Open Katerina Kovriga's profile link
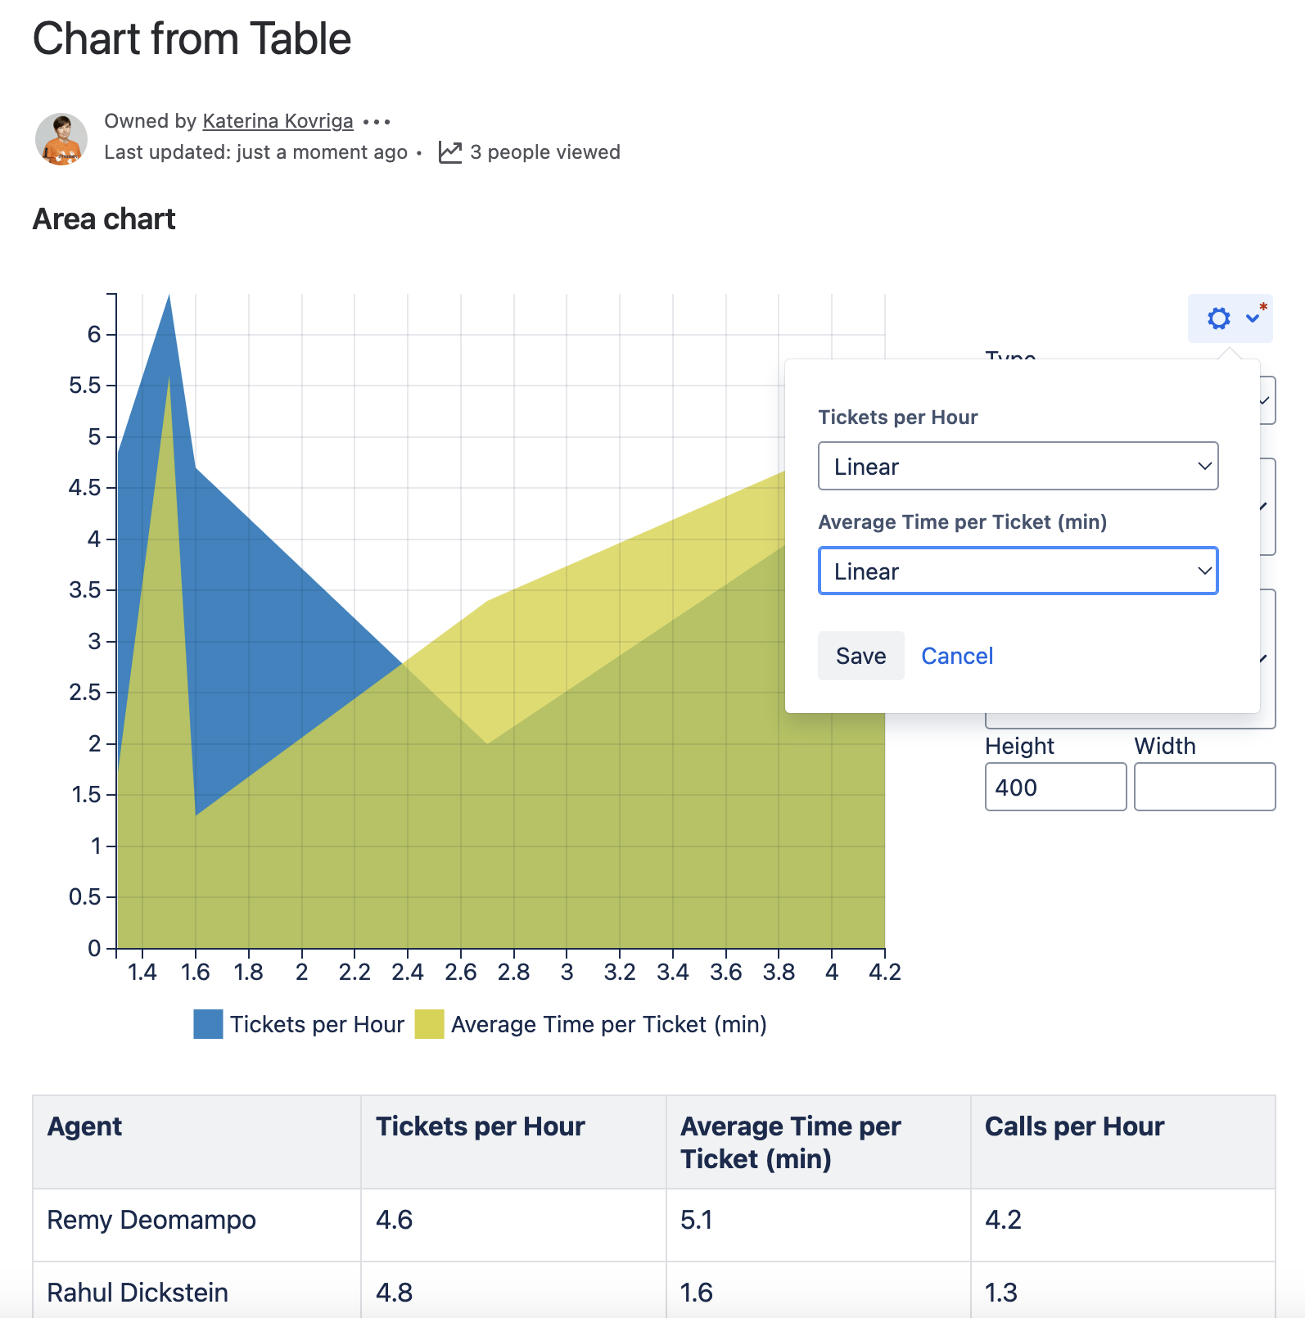Screen dimensions: 1305x1318 tap(278, 121)
